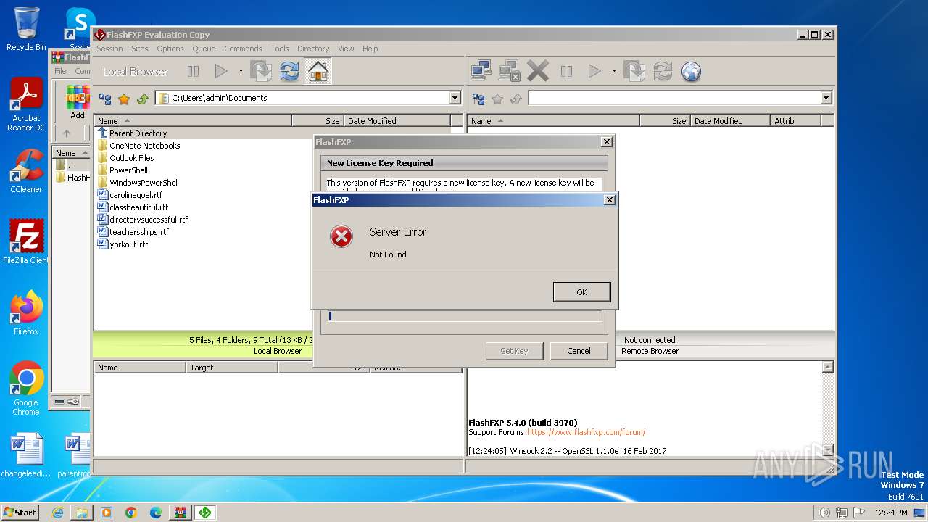Open the Help menu
928x522 pixels.
tap(370, 49)
